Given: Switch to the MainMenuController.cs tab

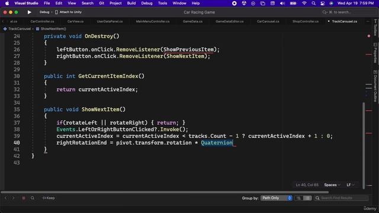Looking at the screenshot, I should (153, 21).
